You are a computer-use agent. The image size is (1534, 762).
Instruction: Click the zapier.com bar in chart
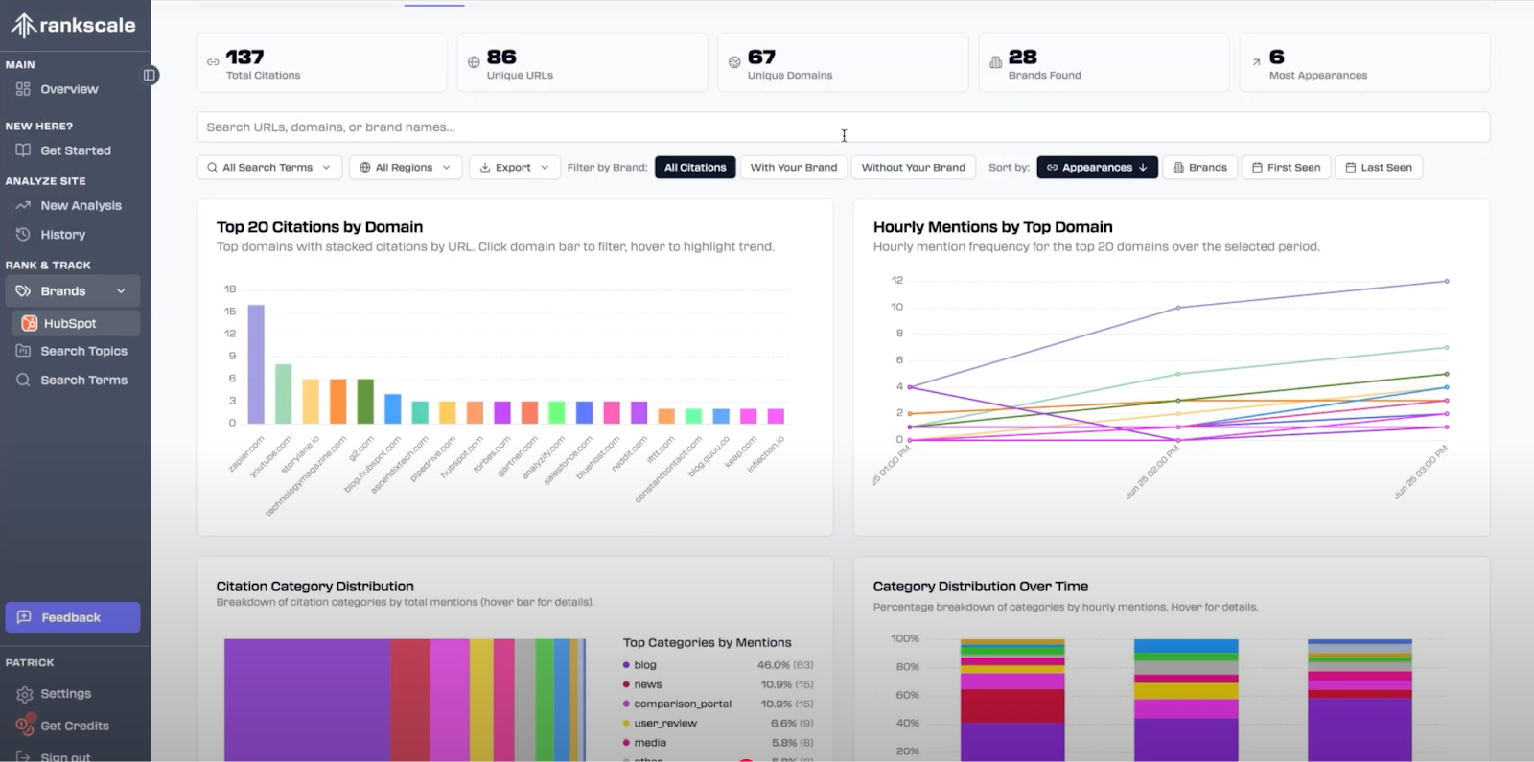[x=256, y=364]
